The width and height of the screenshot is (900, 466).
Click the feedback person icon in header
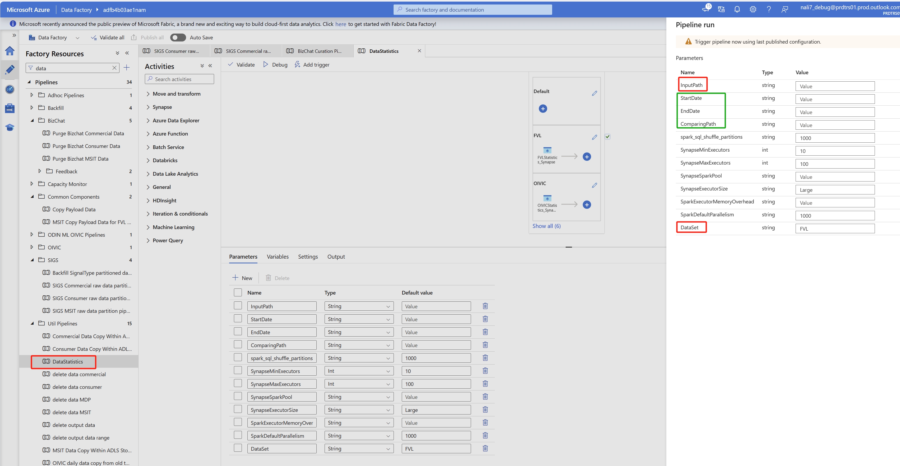(x=785, y=10)
